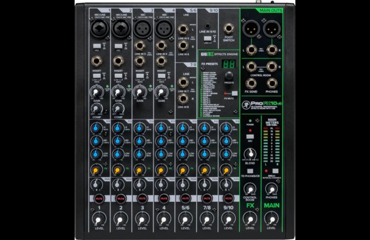Click the 5/6 channel LEVEL knob
370x240 pixels.
tap(185, 220)
